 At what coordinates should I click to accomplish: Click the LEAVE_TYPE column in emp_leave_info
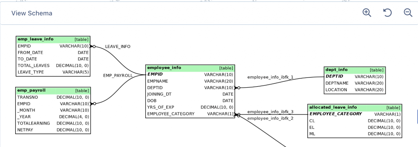point(31,72)
